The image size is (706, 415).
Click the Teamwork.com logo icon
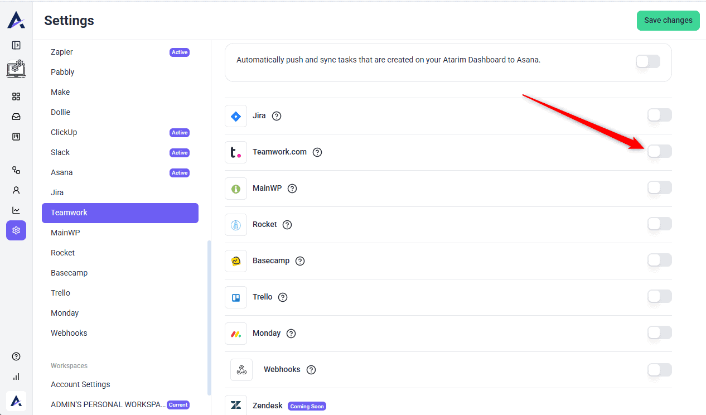tap(236, 152)
